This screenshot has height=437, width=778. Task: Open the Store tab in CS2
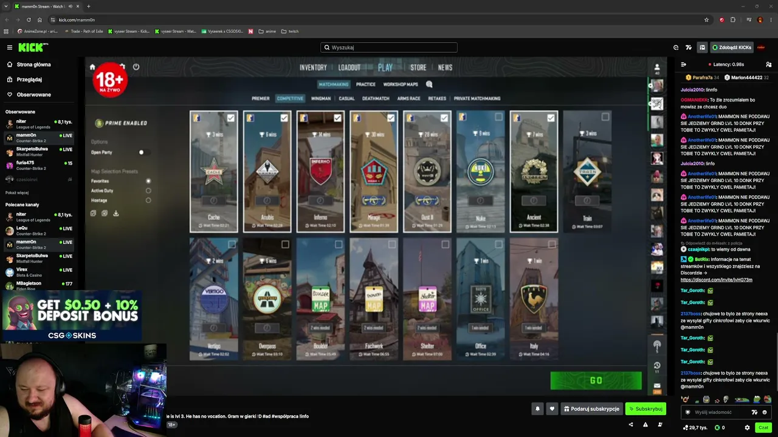point(418,67)
